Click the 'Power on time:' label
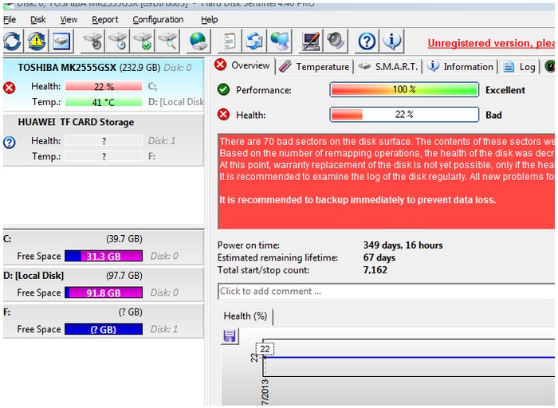This screenshot has height=408, width=558. pos(249,245)
